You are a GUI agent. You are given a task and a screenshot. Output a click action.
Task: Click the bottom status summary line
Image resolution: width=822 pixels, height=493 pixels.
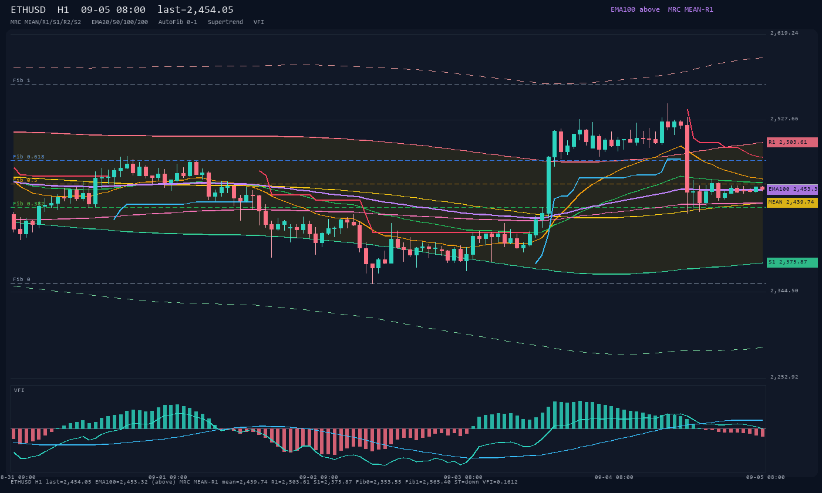pyautogui.click(x=264, y=482)
